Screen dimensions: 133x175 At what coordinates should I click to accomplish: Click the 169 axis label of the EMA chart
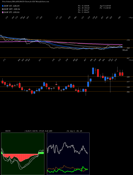[128, 48]
